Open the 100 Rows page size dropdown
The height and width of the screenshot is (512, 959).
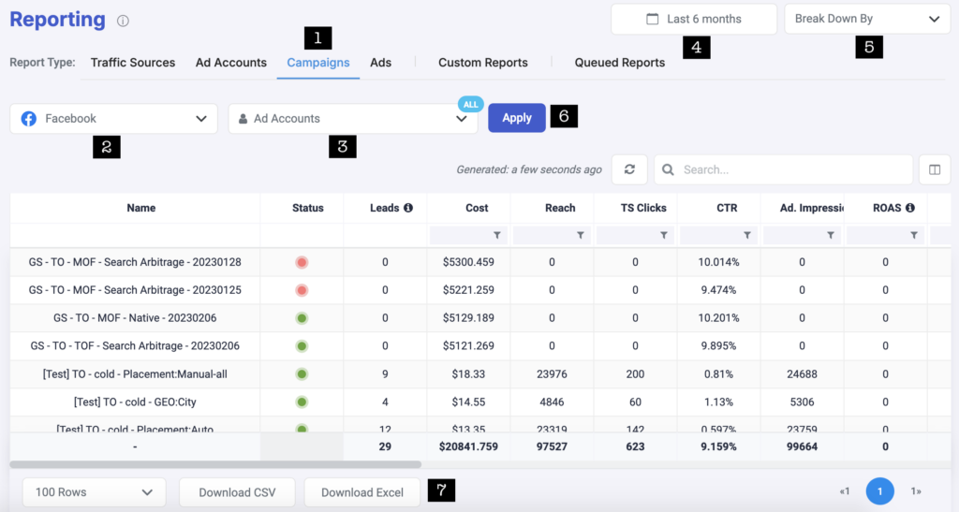(x=94, y=492)
